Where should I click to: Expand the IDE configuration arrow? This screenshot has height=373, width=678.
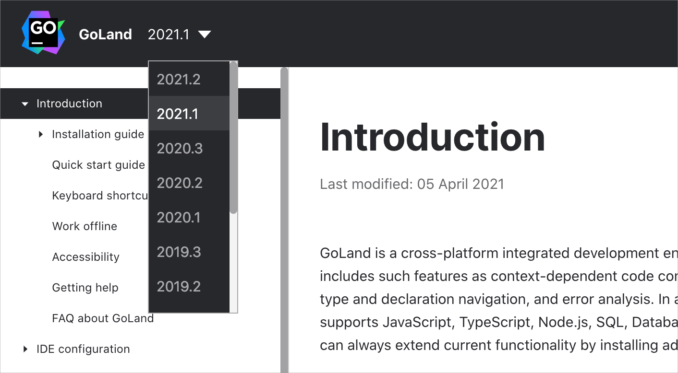tap(25, 349)
